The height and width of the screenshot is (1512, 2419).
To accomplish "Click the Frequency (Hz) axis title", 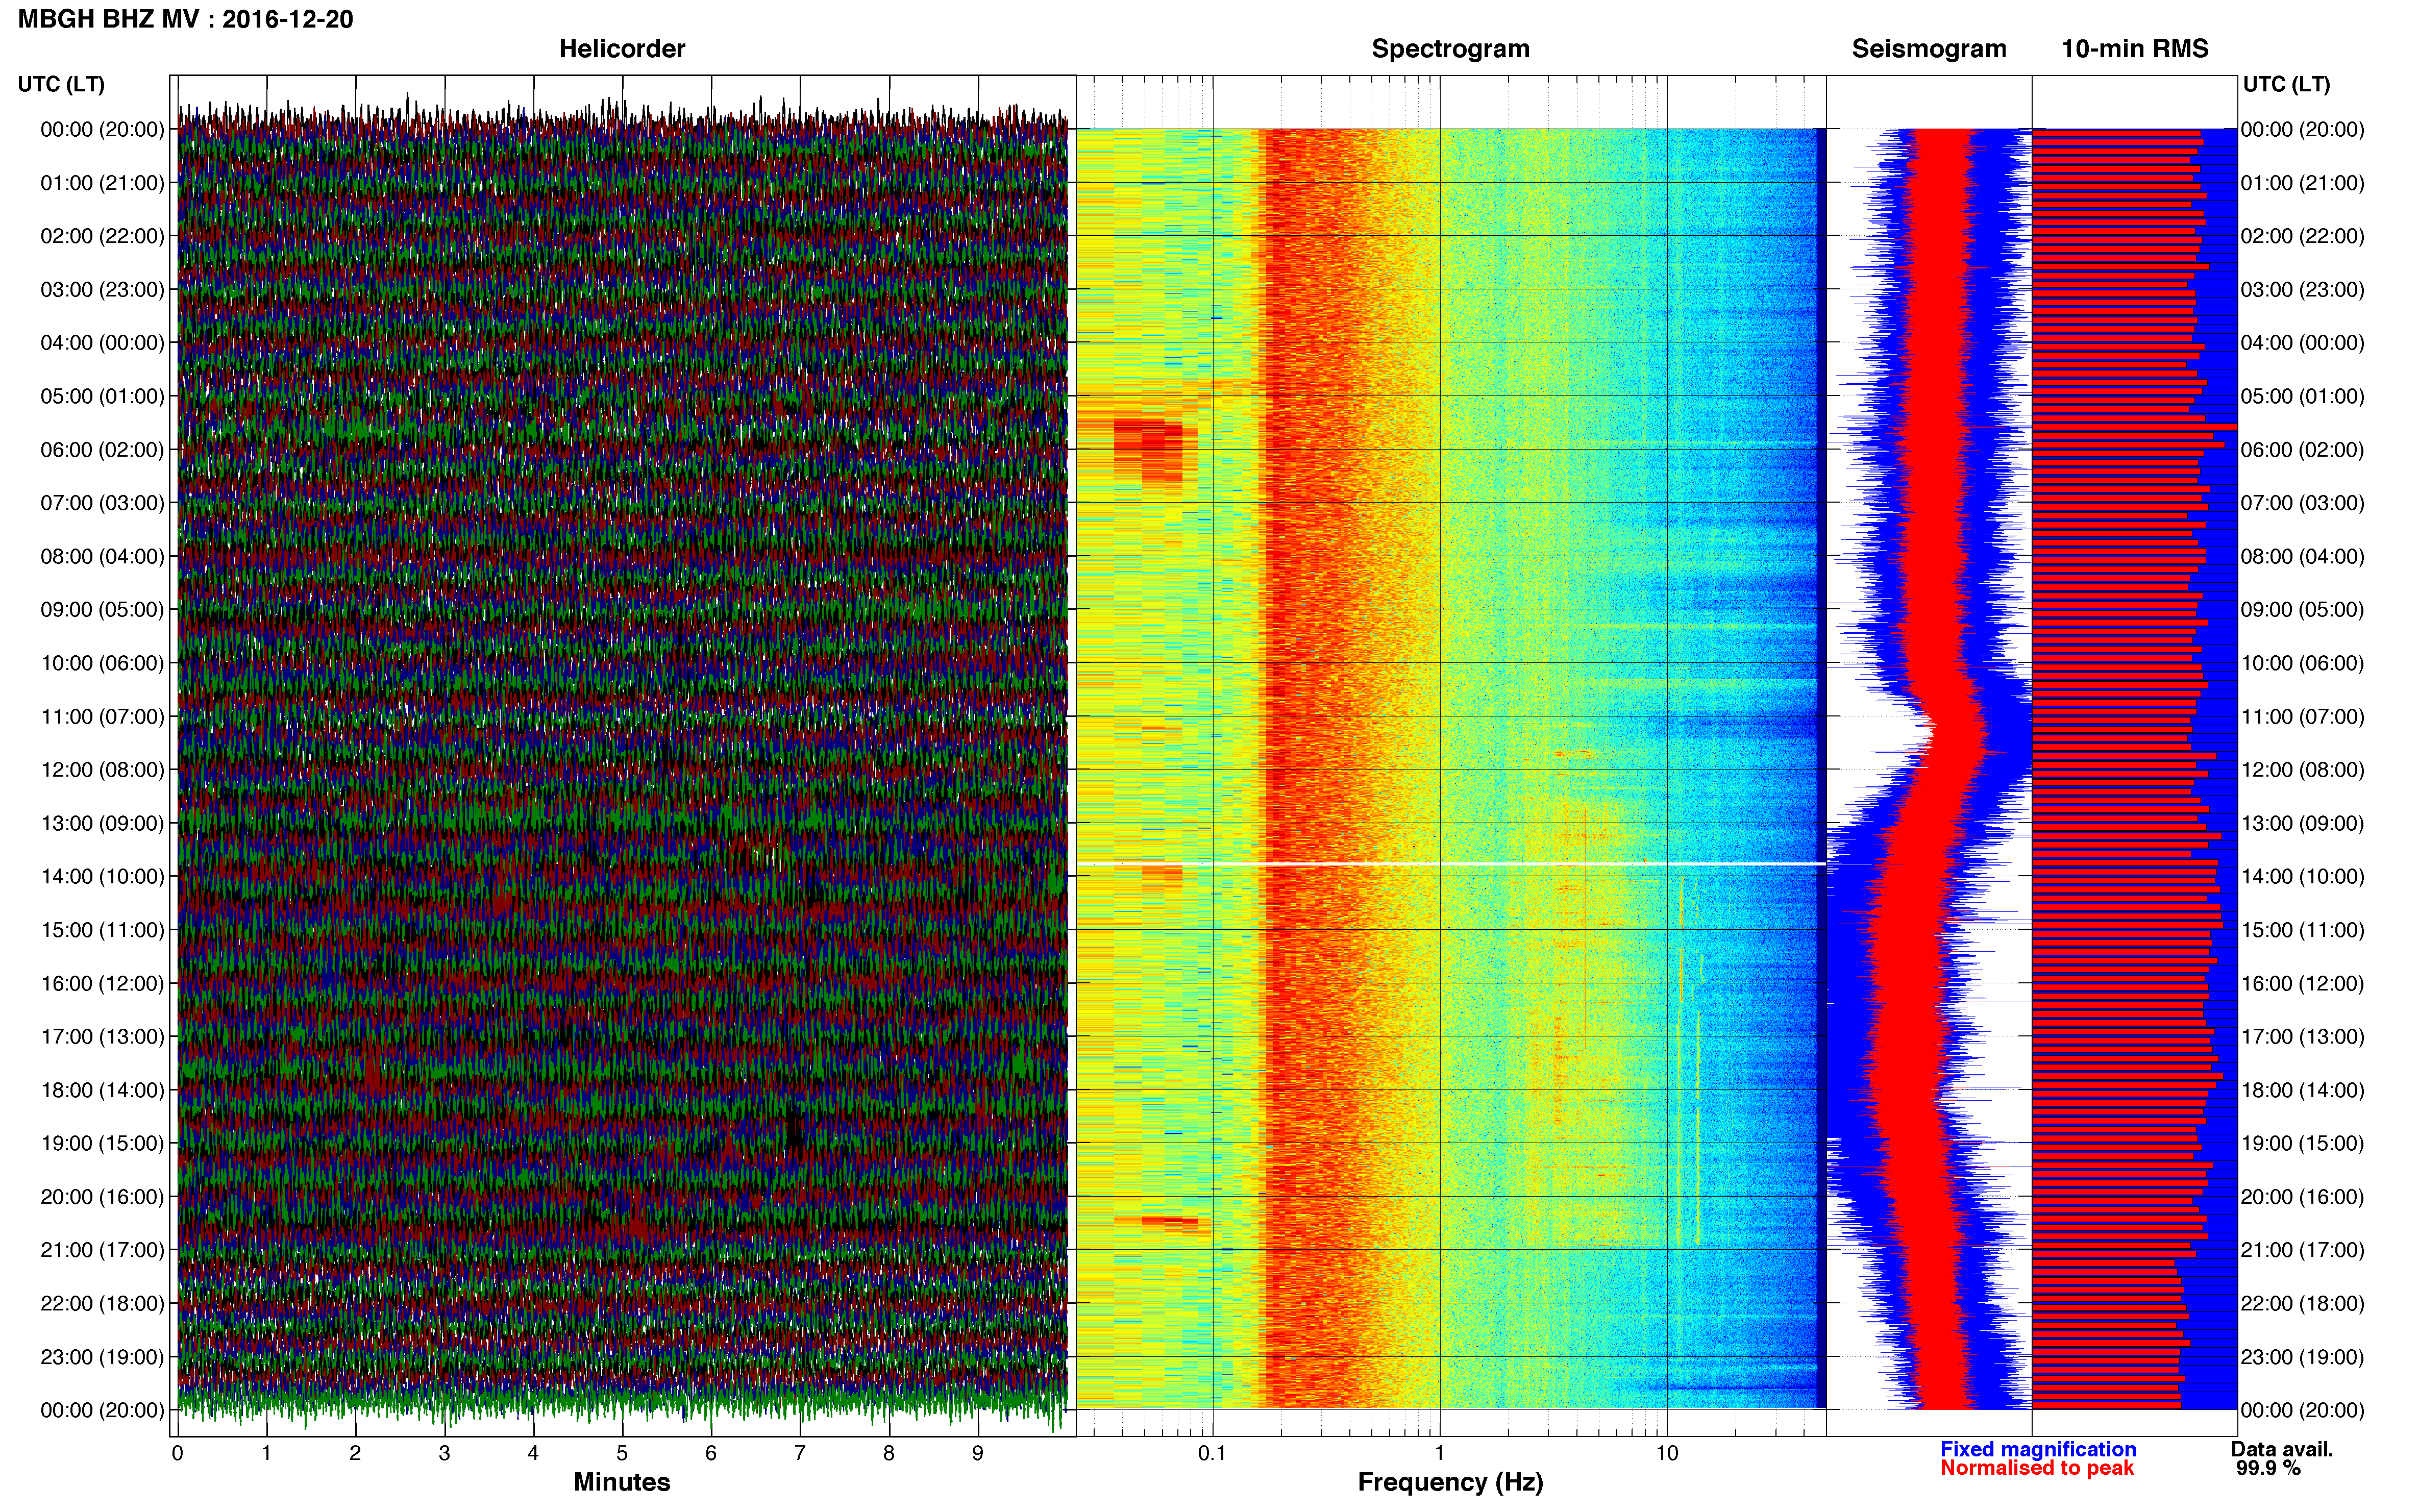I will click(x=1450, y=1482).
